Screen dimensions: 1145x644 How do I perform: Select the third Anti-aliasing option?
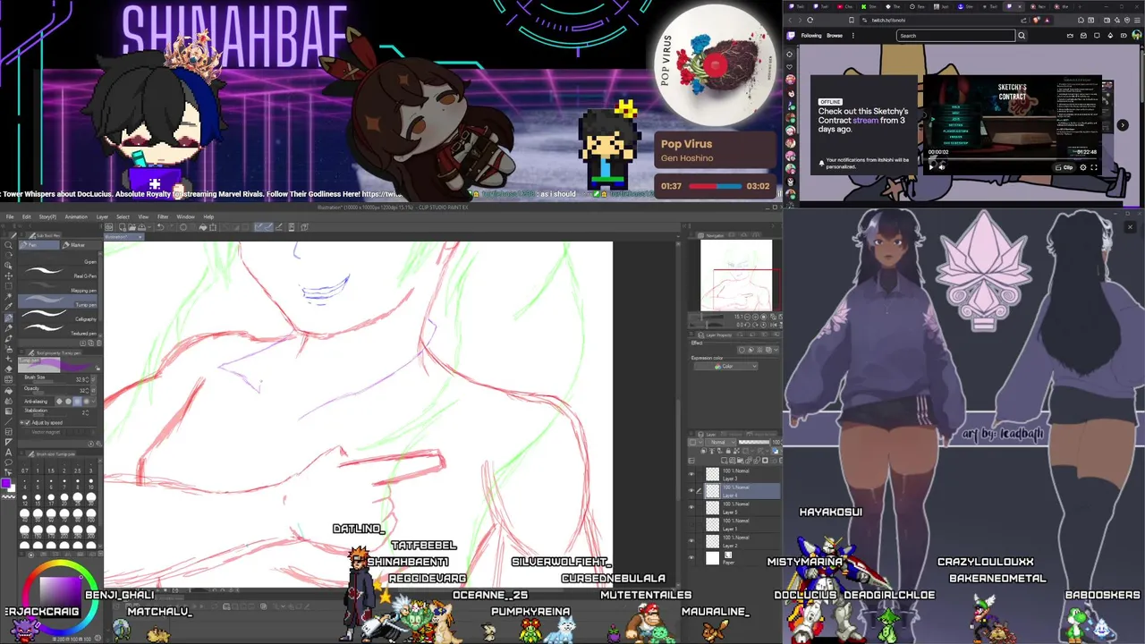click(x=77, y=402)
